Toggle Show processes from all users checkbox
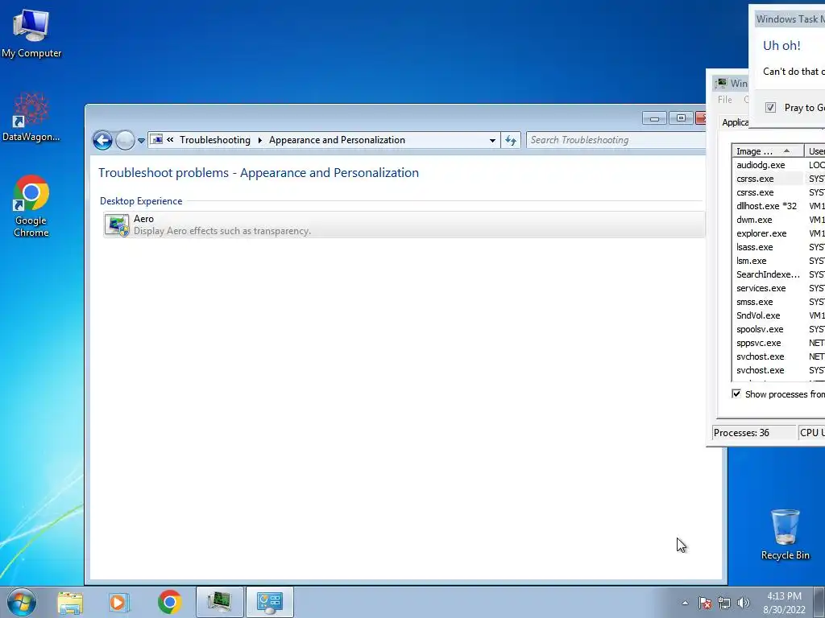 point(736,393)
